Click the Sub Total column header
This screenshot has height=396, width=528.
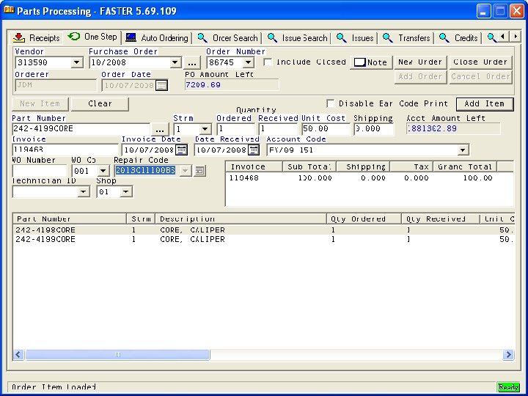coord(309,166)
